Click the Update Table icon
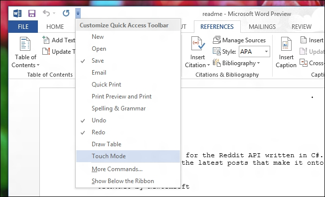This screenshot has height=197, width=325. coord(46,51)
